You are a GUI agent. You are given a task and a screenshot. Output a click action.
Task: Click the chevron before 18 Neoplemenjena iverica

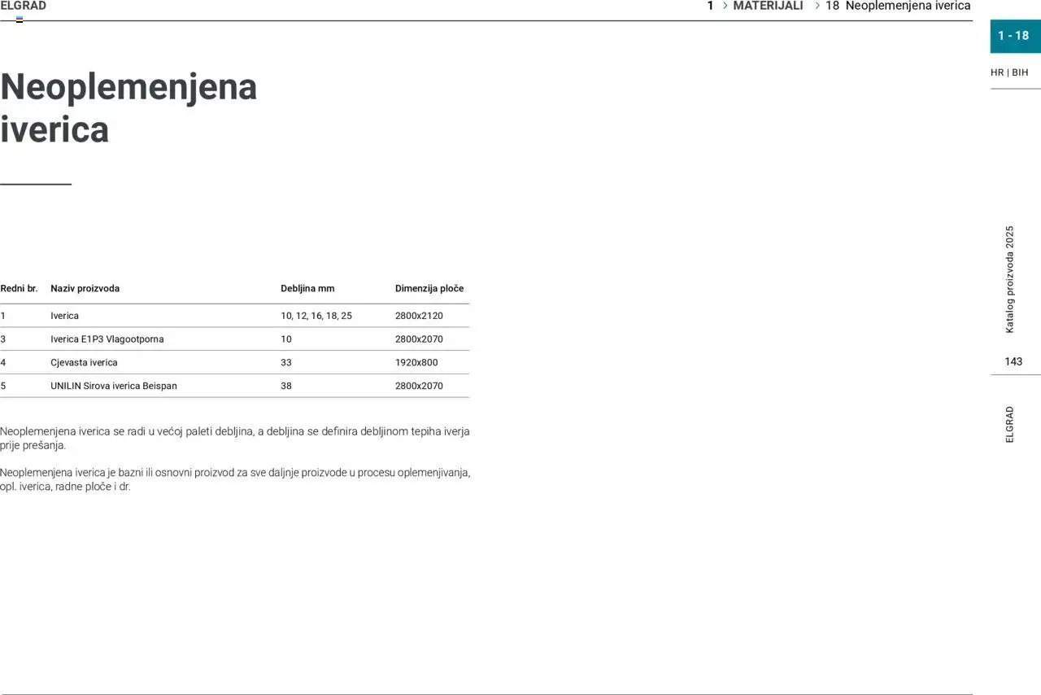[817, 6]
